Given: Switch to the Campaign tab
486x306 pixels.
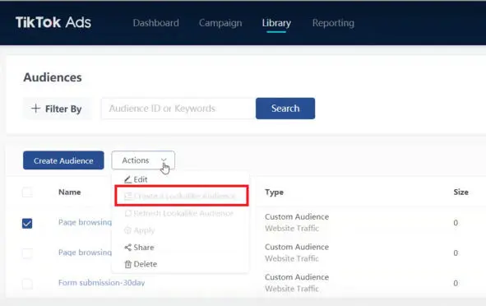Looking at the screenshot, I should click(220, 23).
